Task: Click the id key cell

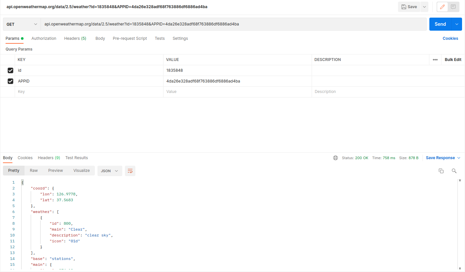Action: tap(89, 70)
